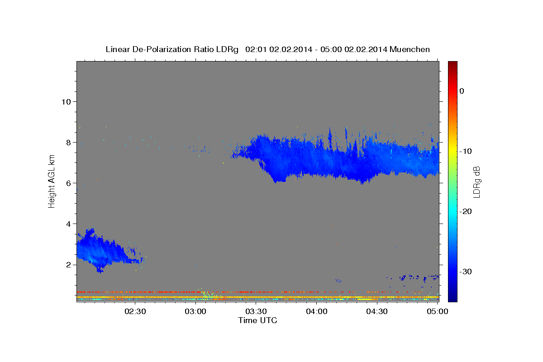The image size is (543, 362).
Task: Click the start date '02:01 02.02.2014' in title
Action: click(x=279, y=49)
